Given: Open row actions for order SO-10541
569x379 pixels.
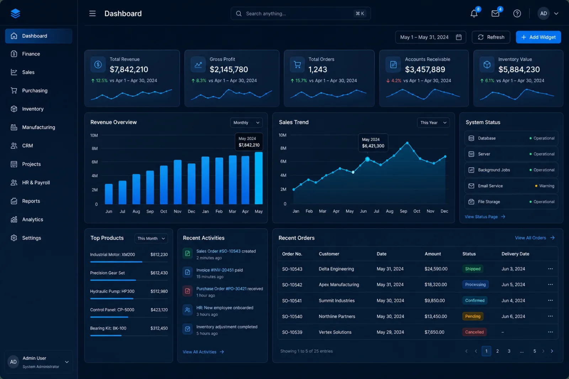Looking at the screenshot, I should pos(551,301).
